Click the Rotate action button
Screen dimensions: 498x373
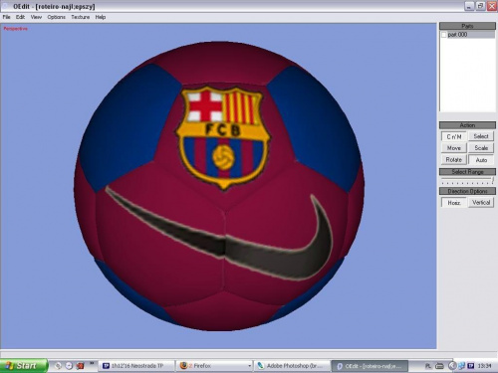tap(454, 160)
